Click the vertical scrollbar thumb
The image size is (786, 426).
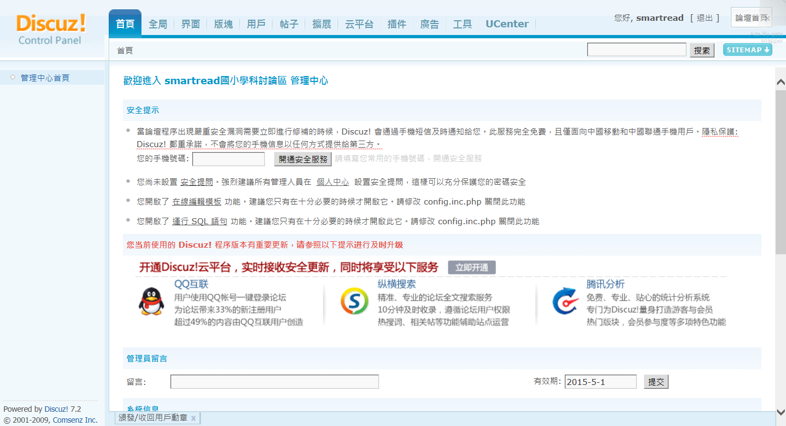781,171
